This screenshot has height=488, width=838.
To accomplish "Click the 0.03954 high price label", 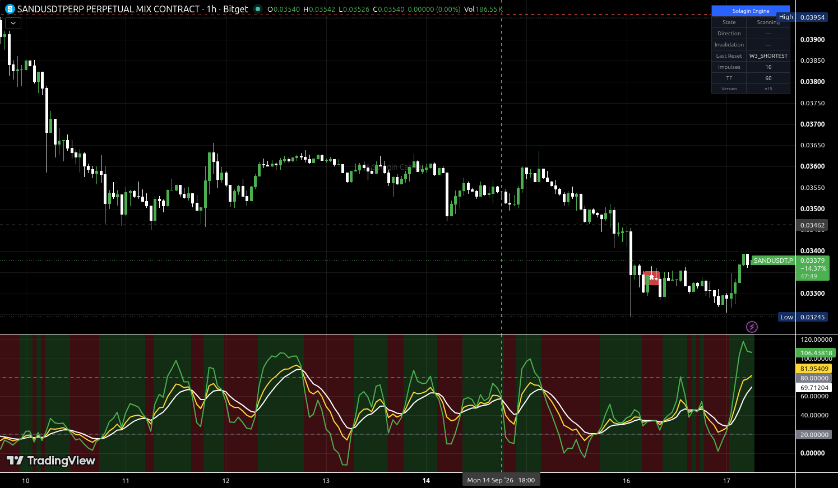I will [x=812, y=17].
